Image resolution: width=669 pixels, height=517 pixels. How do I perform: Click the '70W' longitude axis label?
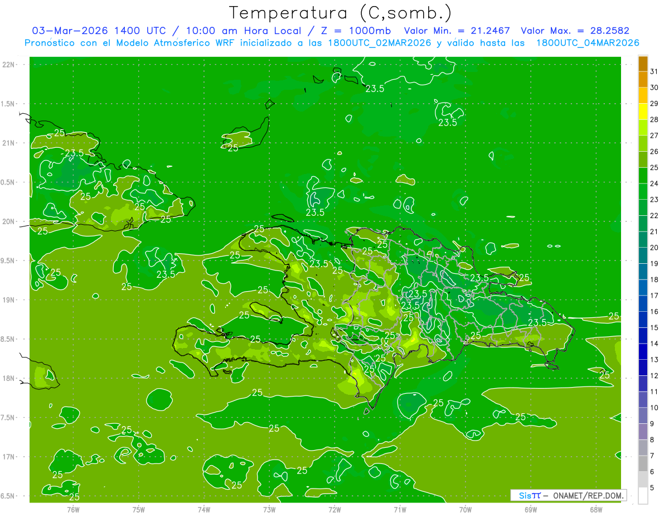(x=466, y=509)
